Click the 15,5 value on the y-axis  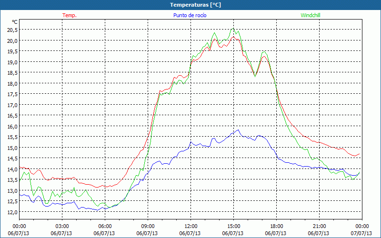point(13,137)
